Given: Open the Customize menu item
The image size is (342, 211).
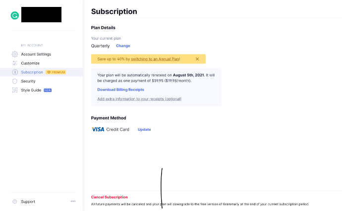Looking at the screenshot, I should (x=30, y=63).
